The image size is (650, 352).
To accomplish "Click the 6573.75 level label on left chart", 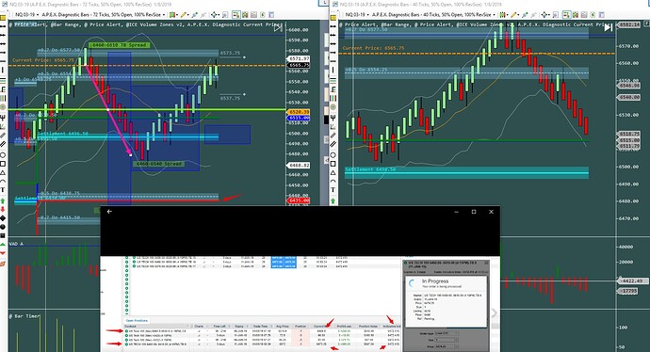I will (230, 53).
